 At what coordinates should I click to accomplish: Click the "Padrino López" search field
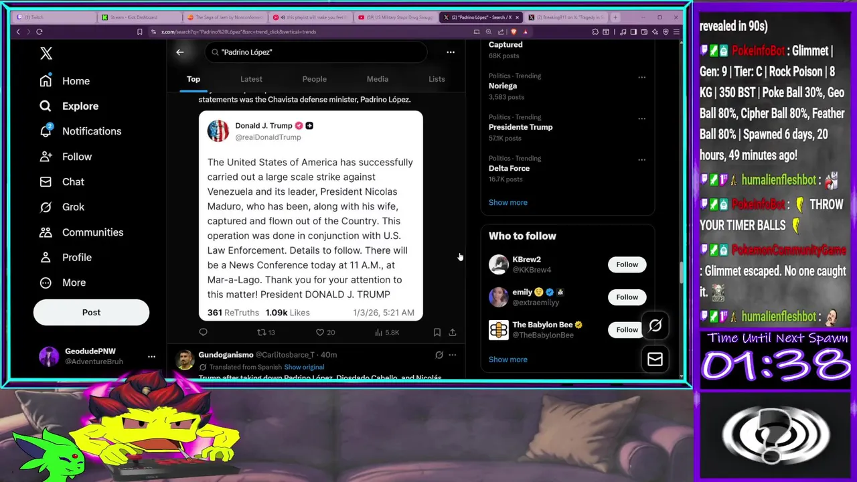[x=315, y=52]
